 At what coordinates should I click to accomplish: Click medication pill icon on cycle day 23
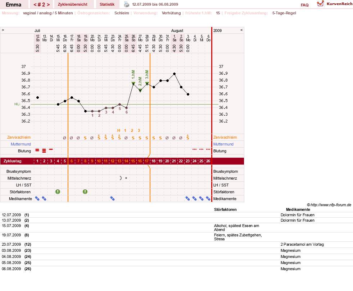[x=187, y=199]
